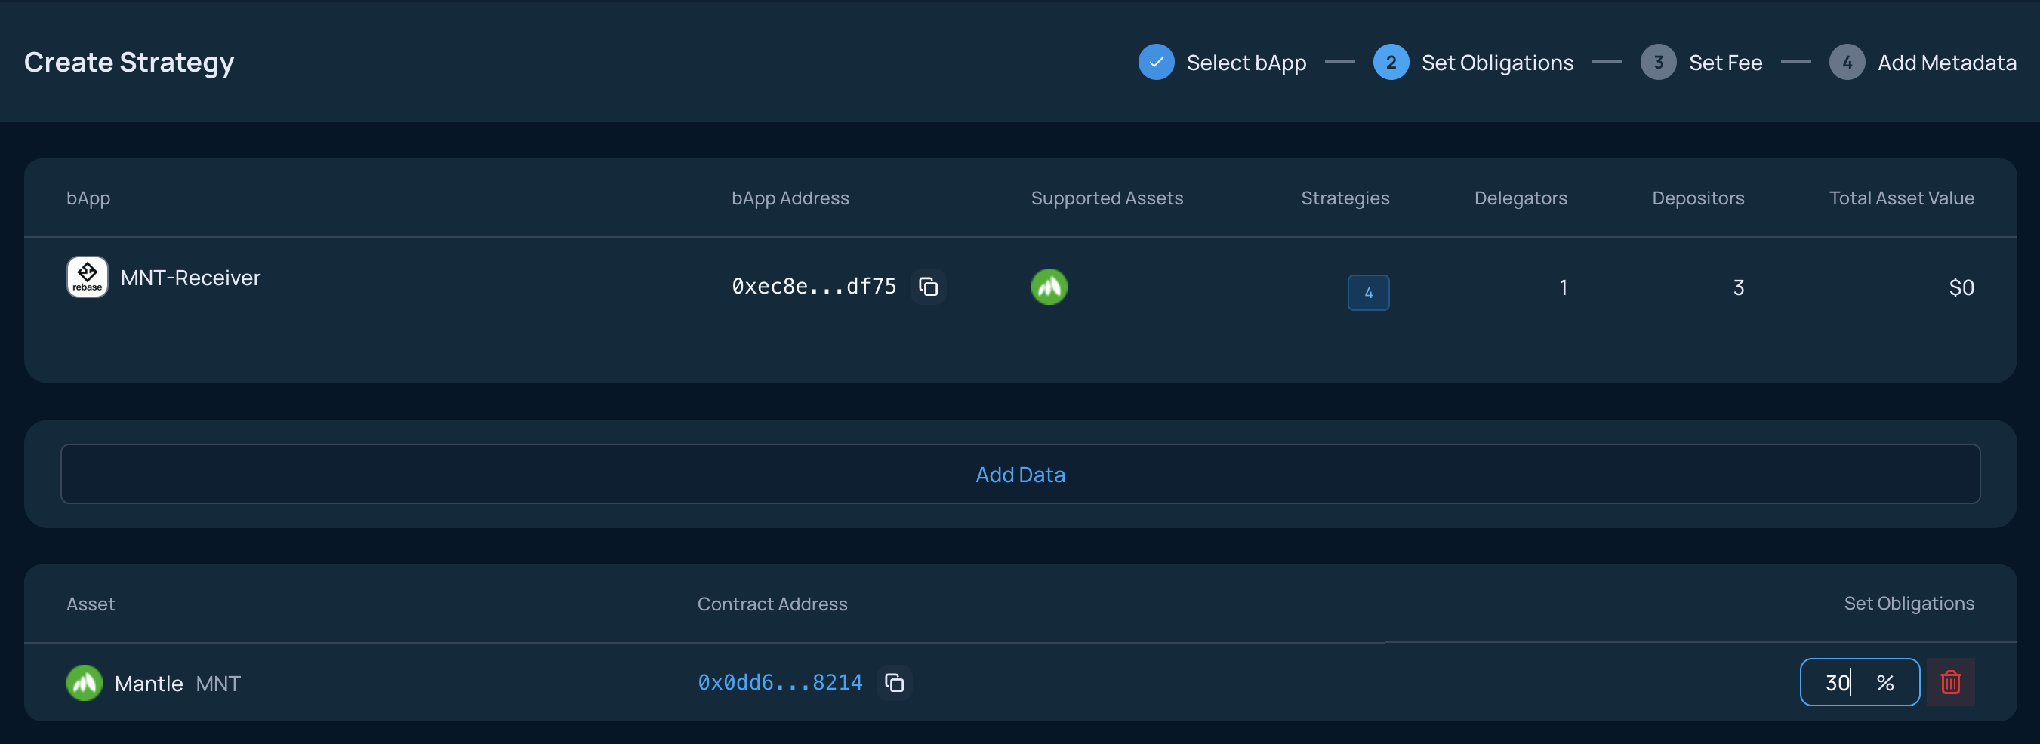
Task: Click the completed Select bApp checkmark
Action: pos(1155,62)
